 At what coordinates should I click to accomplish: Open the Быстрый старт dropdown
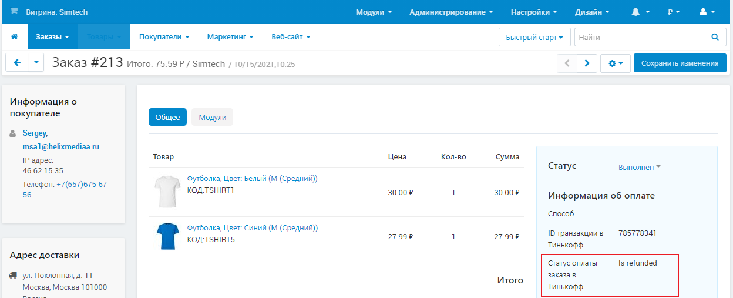point(534,37)
